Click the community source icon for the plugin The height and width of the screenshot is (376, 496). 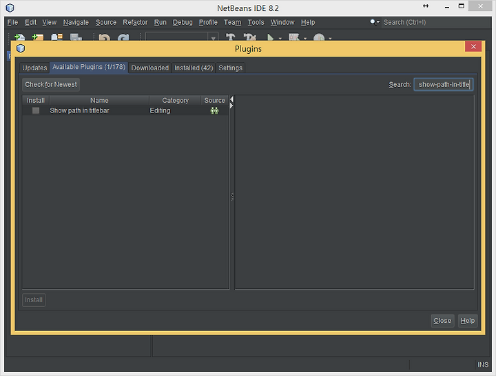tap(214, 110)
